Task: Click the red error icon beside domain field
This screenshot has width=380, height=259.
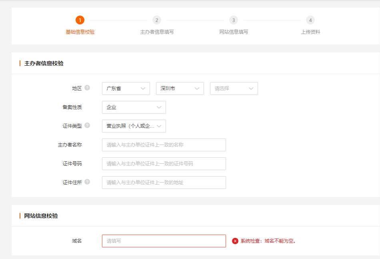Action: (x=235, y=241)
